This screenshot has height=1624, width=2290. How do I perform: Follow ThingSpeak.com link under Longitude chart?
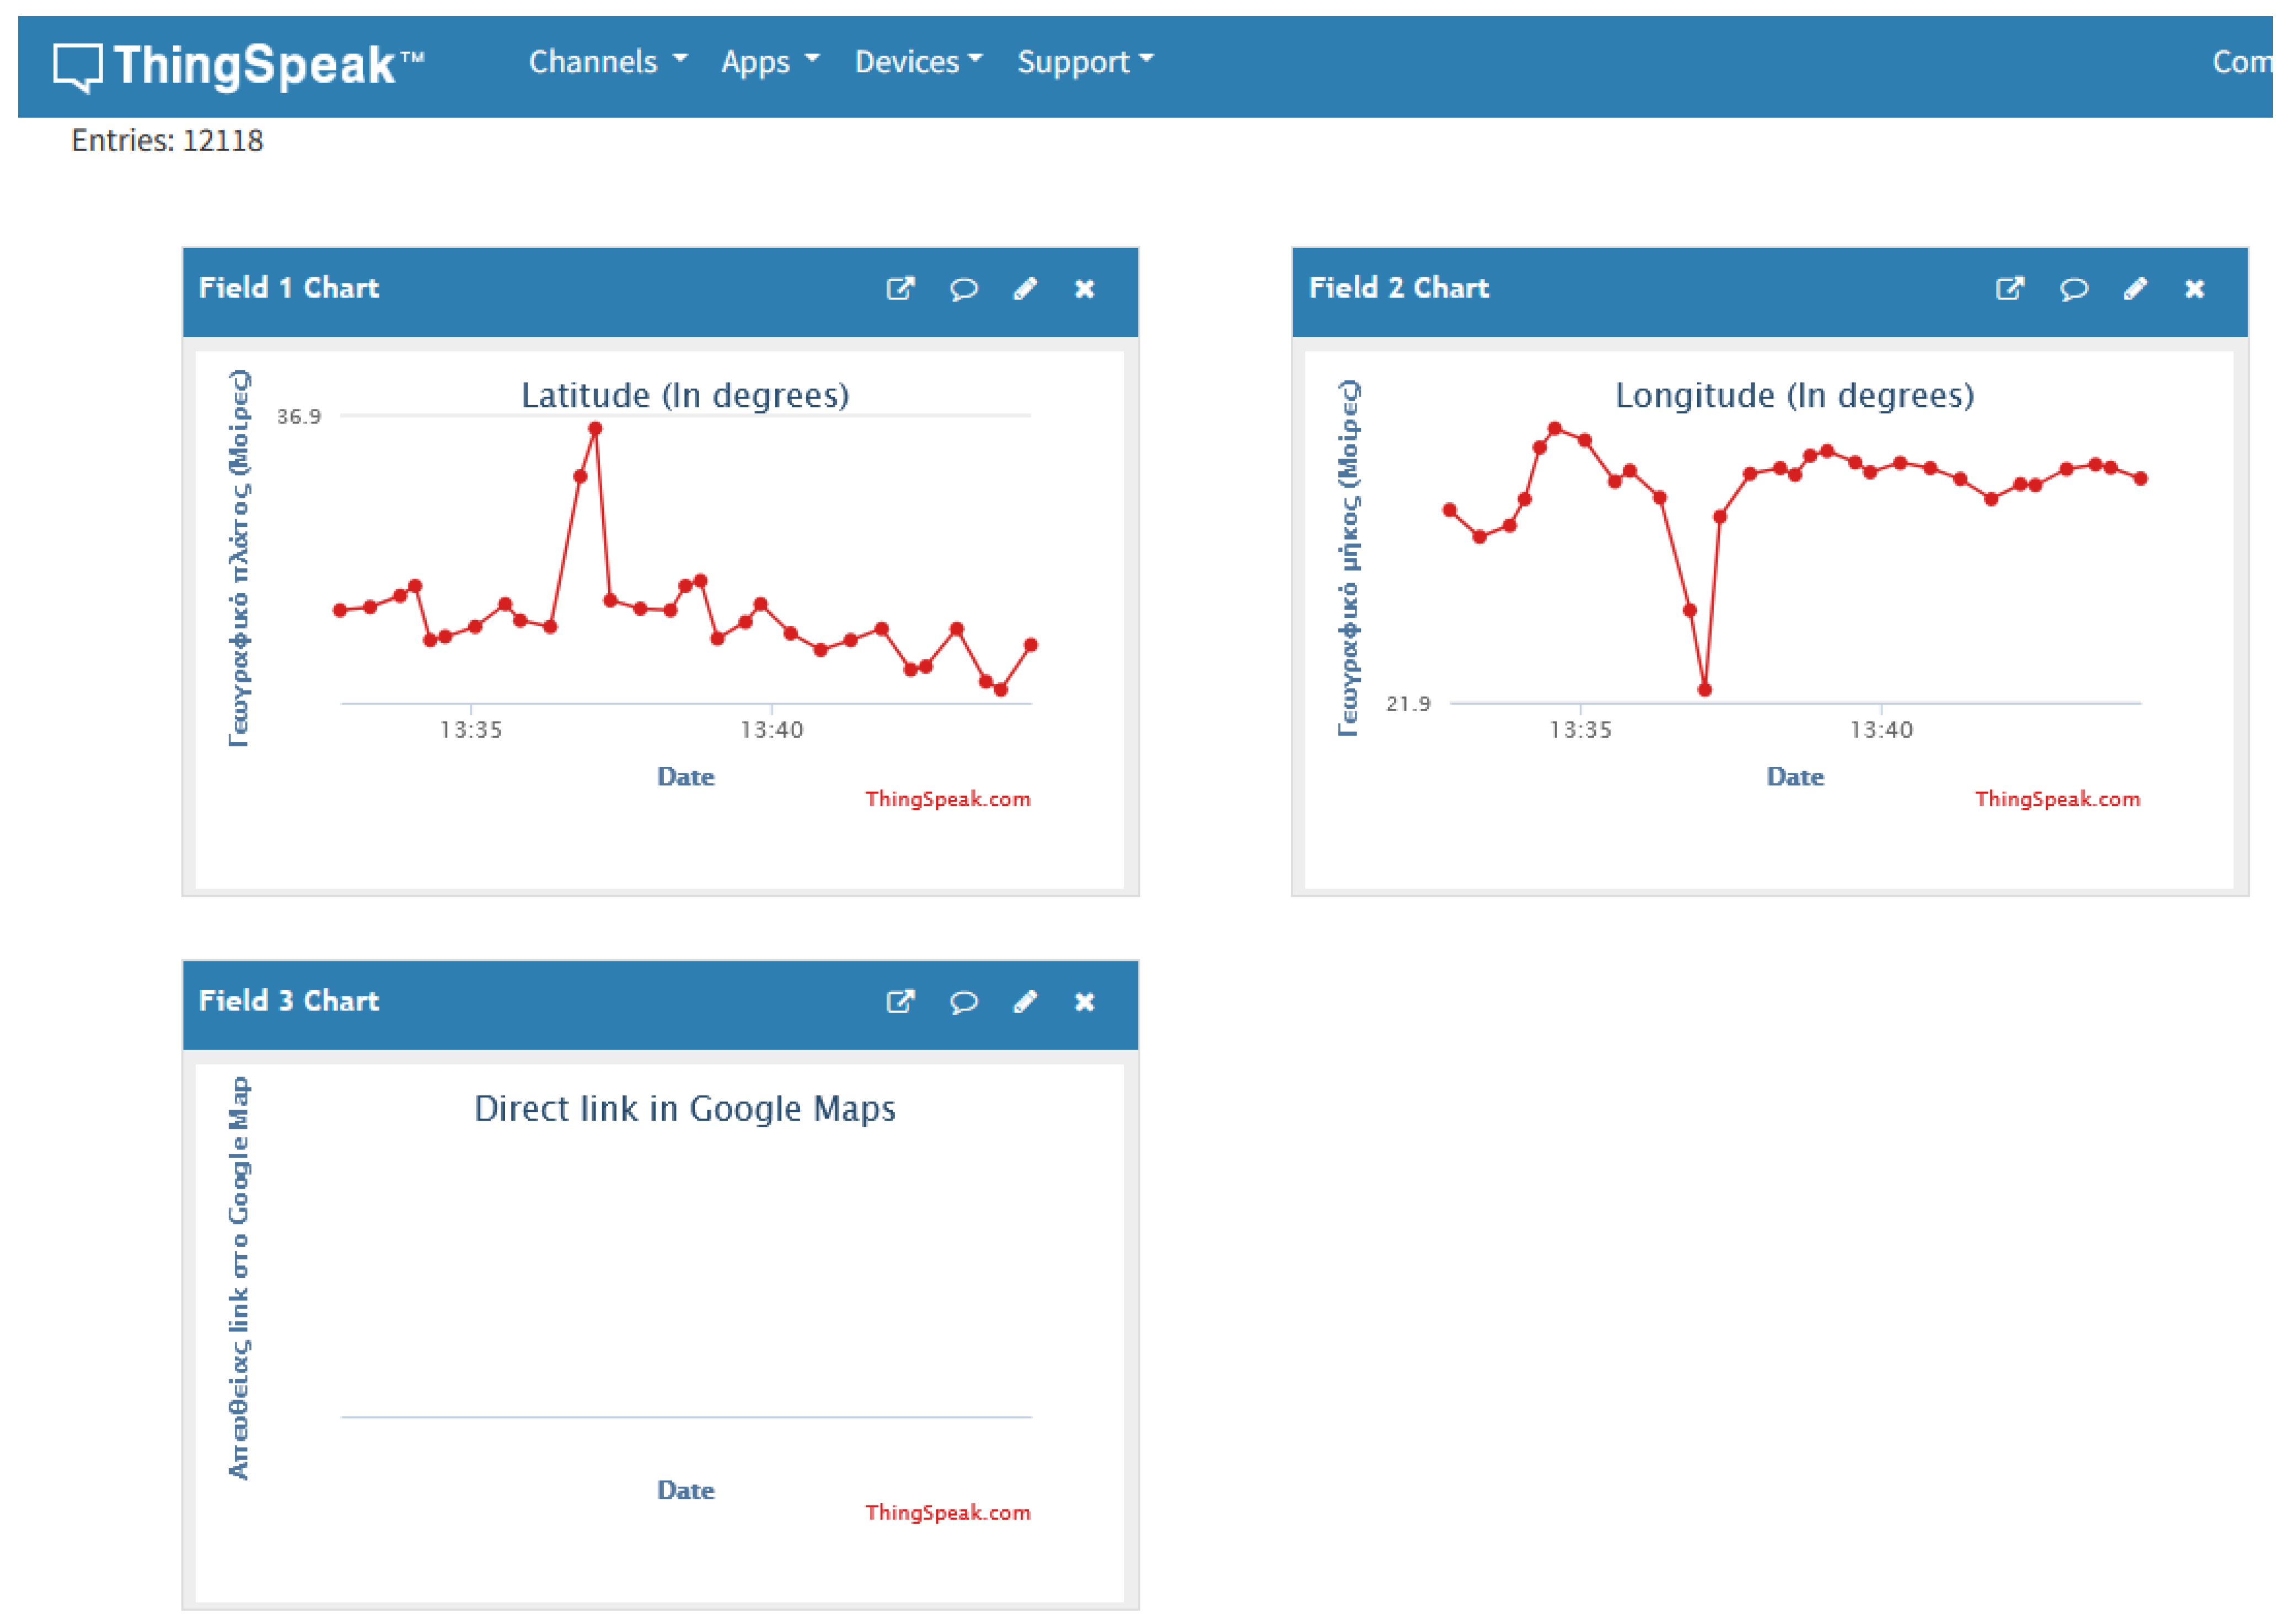click(2057, 799)
